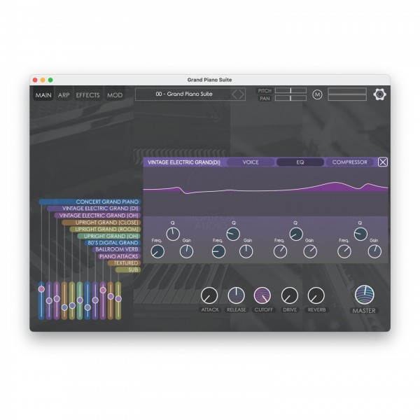Click the Piano Attacks fader handle

click(103, 290)
